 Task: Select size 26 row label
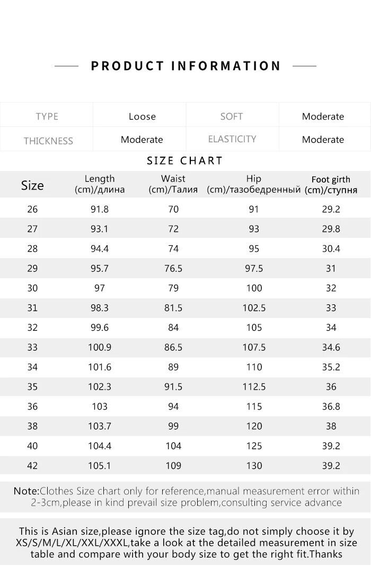pos(32,209)
